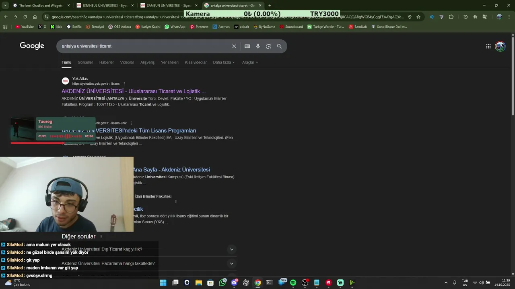Open 'Ana Sayfa - Akdeniz Üniversitesi' link
515x289 pixels.
(171, 170)
